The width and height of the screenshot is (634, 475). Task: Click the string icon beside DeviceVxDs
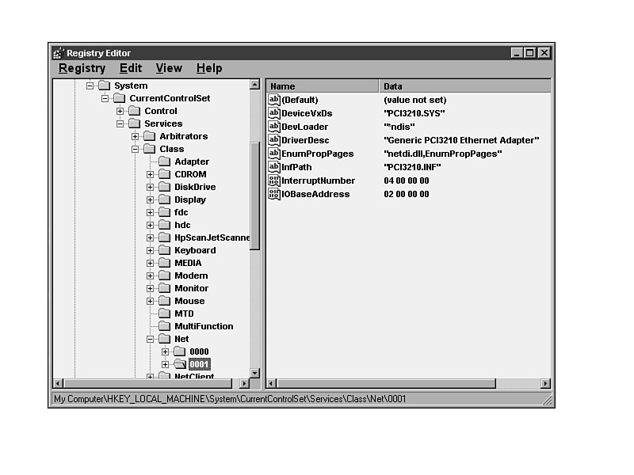point(274,113)
